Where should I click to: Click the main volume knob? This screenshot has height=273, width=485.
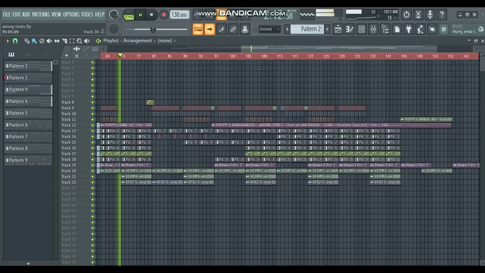[x=114, y=15]
